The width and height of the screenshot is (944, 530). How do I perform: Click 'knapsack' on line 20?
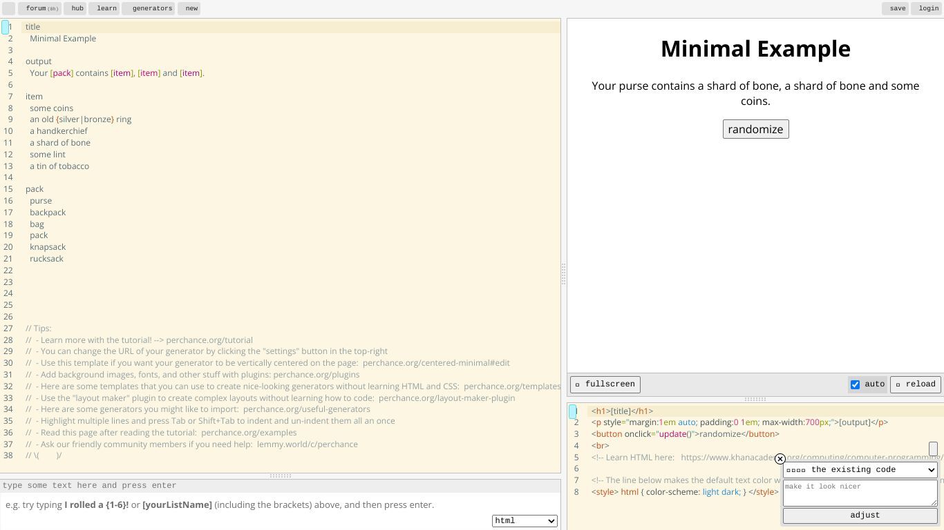point(48,247)
